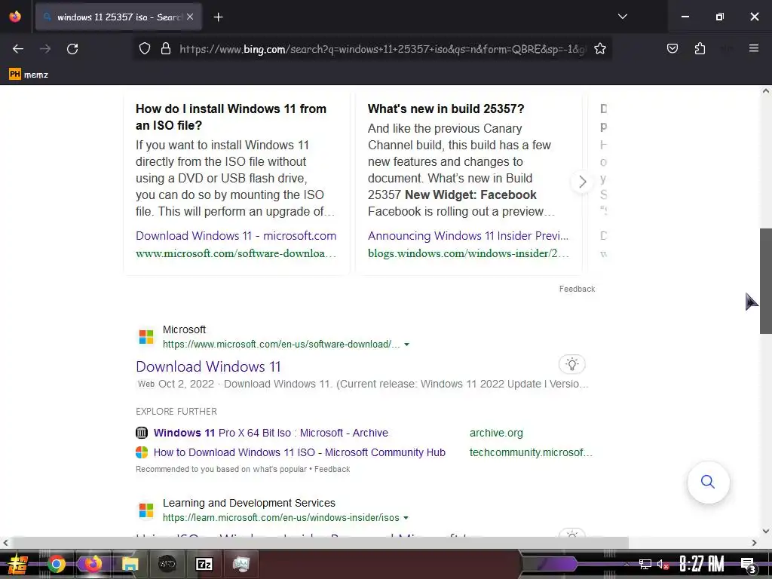Click vertical scrollbar down arrow

point(766,531)
